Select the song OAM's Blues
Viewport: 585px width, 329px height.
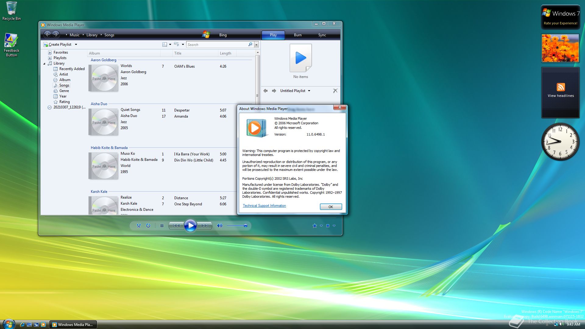tap(184, 66)
